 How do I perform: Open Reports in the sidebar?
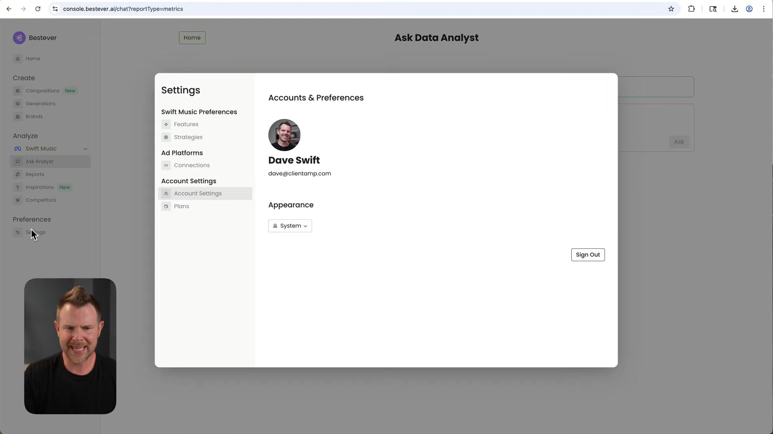[x=50, y=174]
